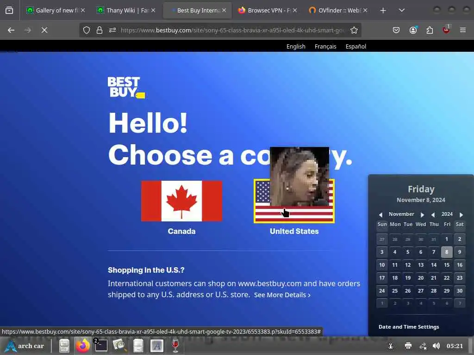Stop page loading with the X button

pyautogui.click(x=44, y=30)
